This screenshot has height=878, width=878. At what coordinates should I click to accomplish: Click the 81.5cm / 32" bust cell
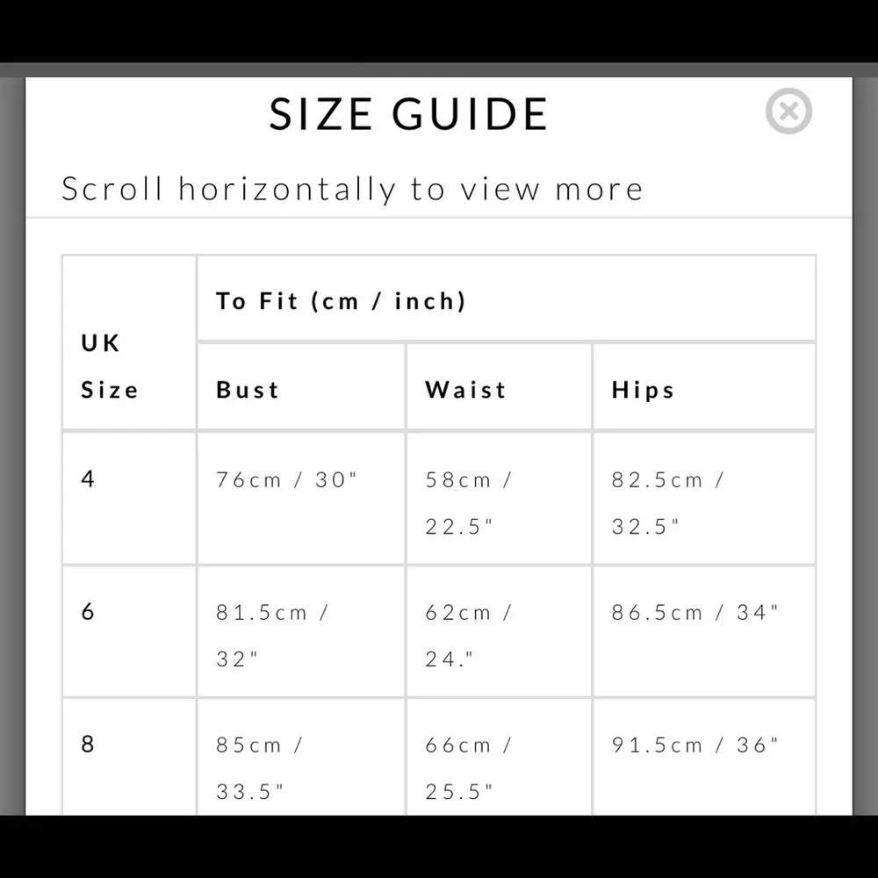pos(272,635)
